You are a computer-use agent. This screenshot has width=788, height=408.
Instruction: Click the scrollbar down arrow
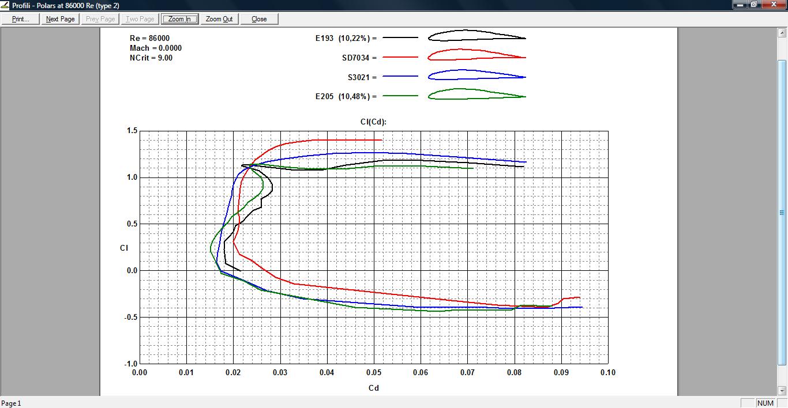coord(782,391)
